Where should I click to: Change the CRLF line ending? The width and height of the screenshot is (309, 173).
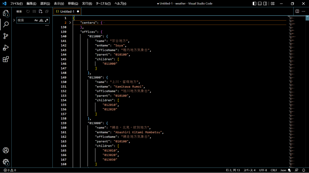pos(274,170)
